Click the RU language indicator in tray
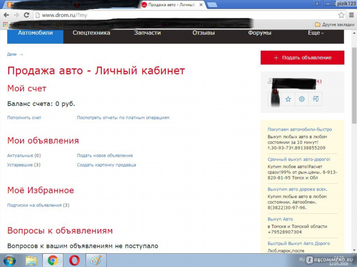Screen dimensions: 357x267 coord(302,259)
